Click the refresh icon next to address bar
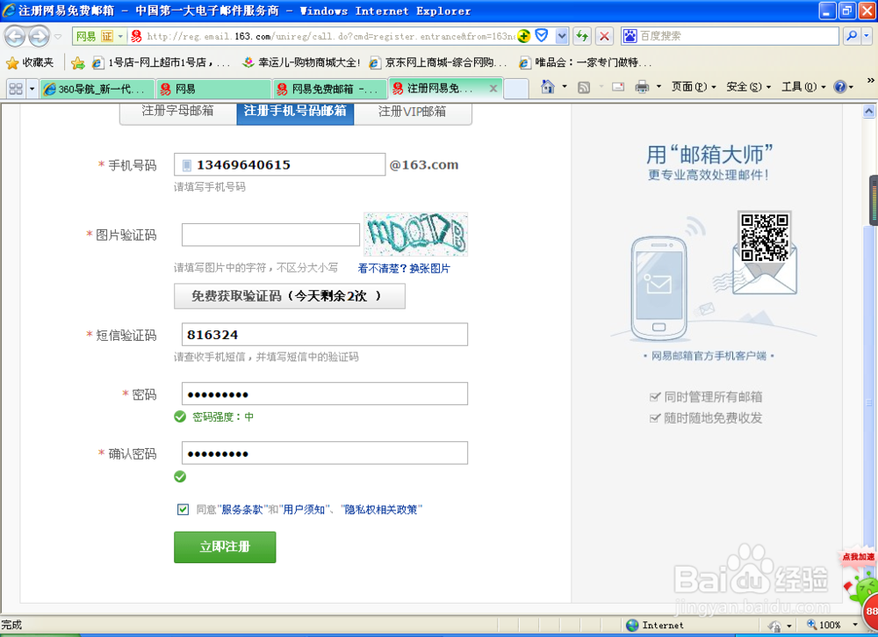 click(x=582, y=36)
